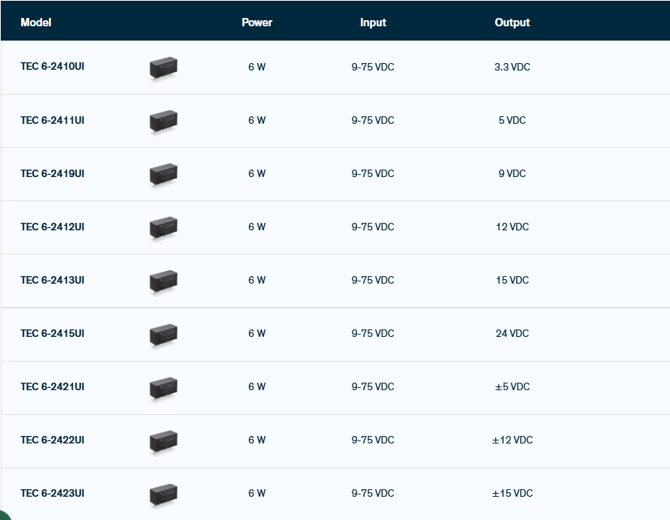Click the Model column header
Viewport: 670px width, 520px height.
(35, 23)
